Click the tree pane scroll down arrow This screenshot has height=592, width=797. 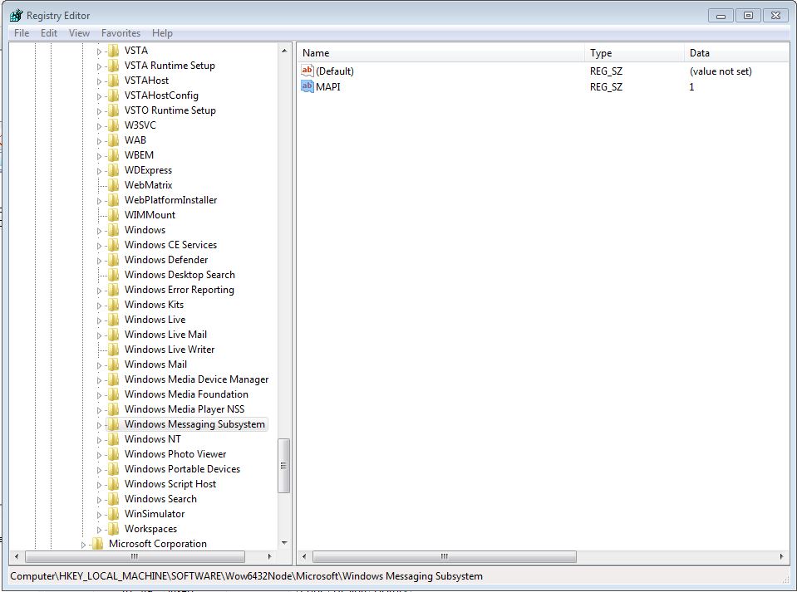(x=284, y=543)
